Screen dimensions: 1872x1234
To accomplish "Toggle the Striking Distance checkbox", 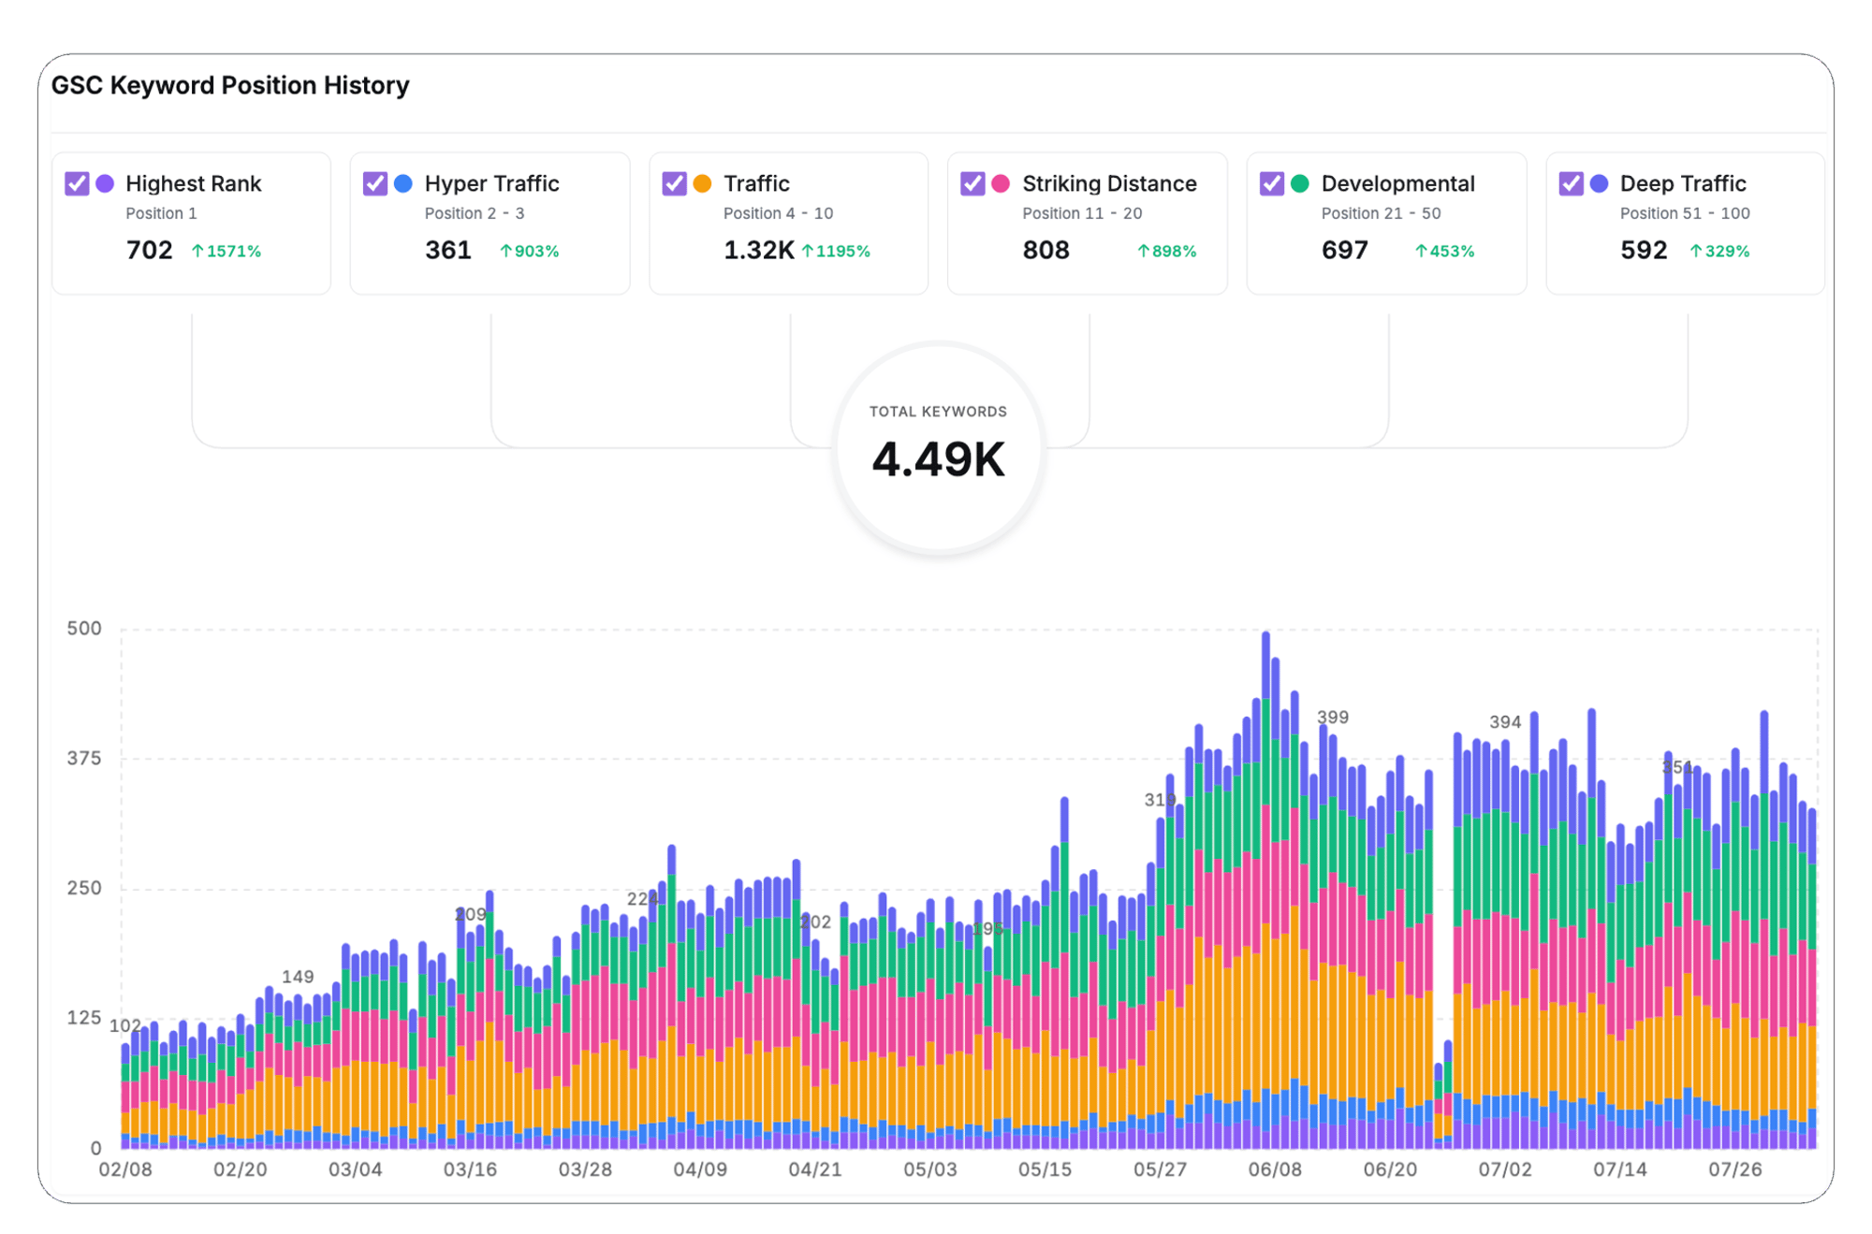I will (973, 183).
